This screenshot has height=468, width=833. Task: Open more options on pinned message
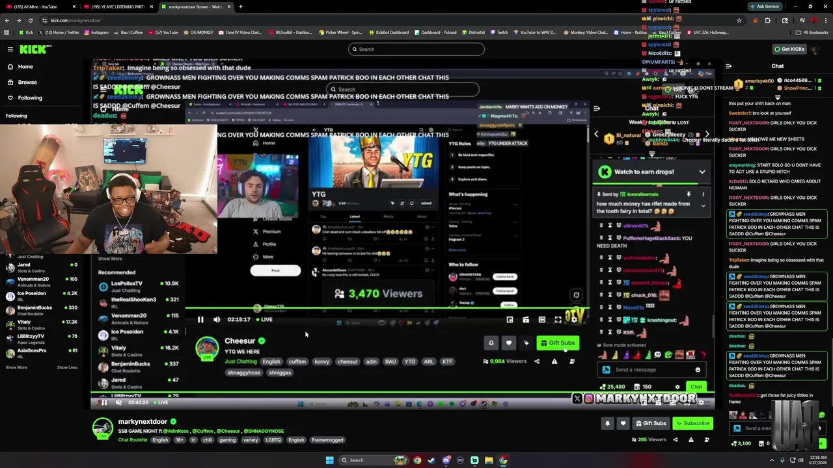coord(703,194)
